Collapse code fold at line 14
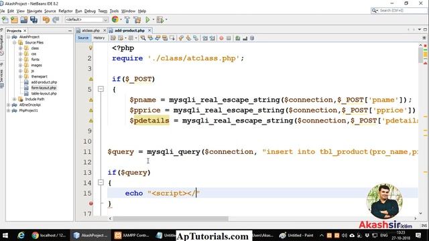Screen dimensions: 429x241 (101, 183)
